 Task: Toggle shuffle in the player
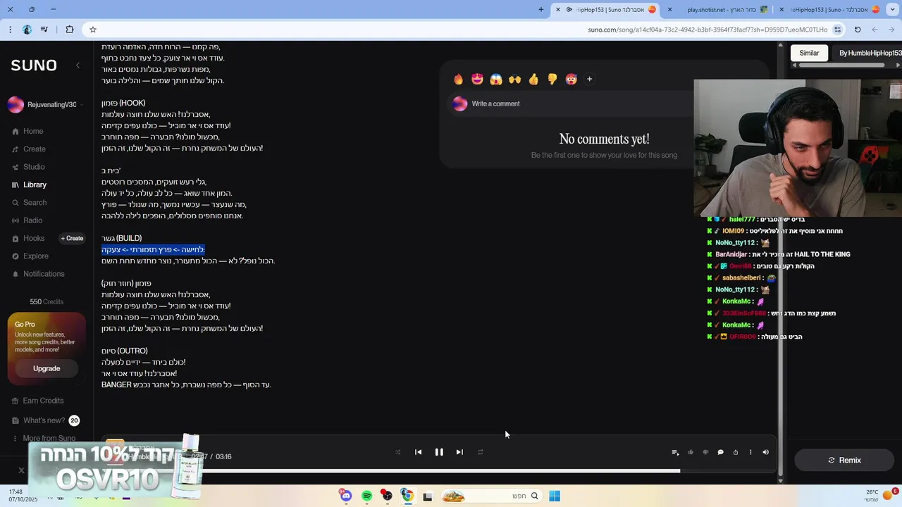coord(397,452)
